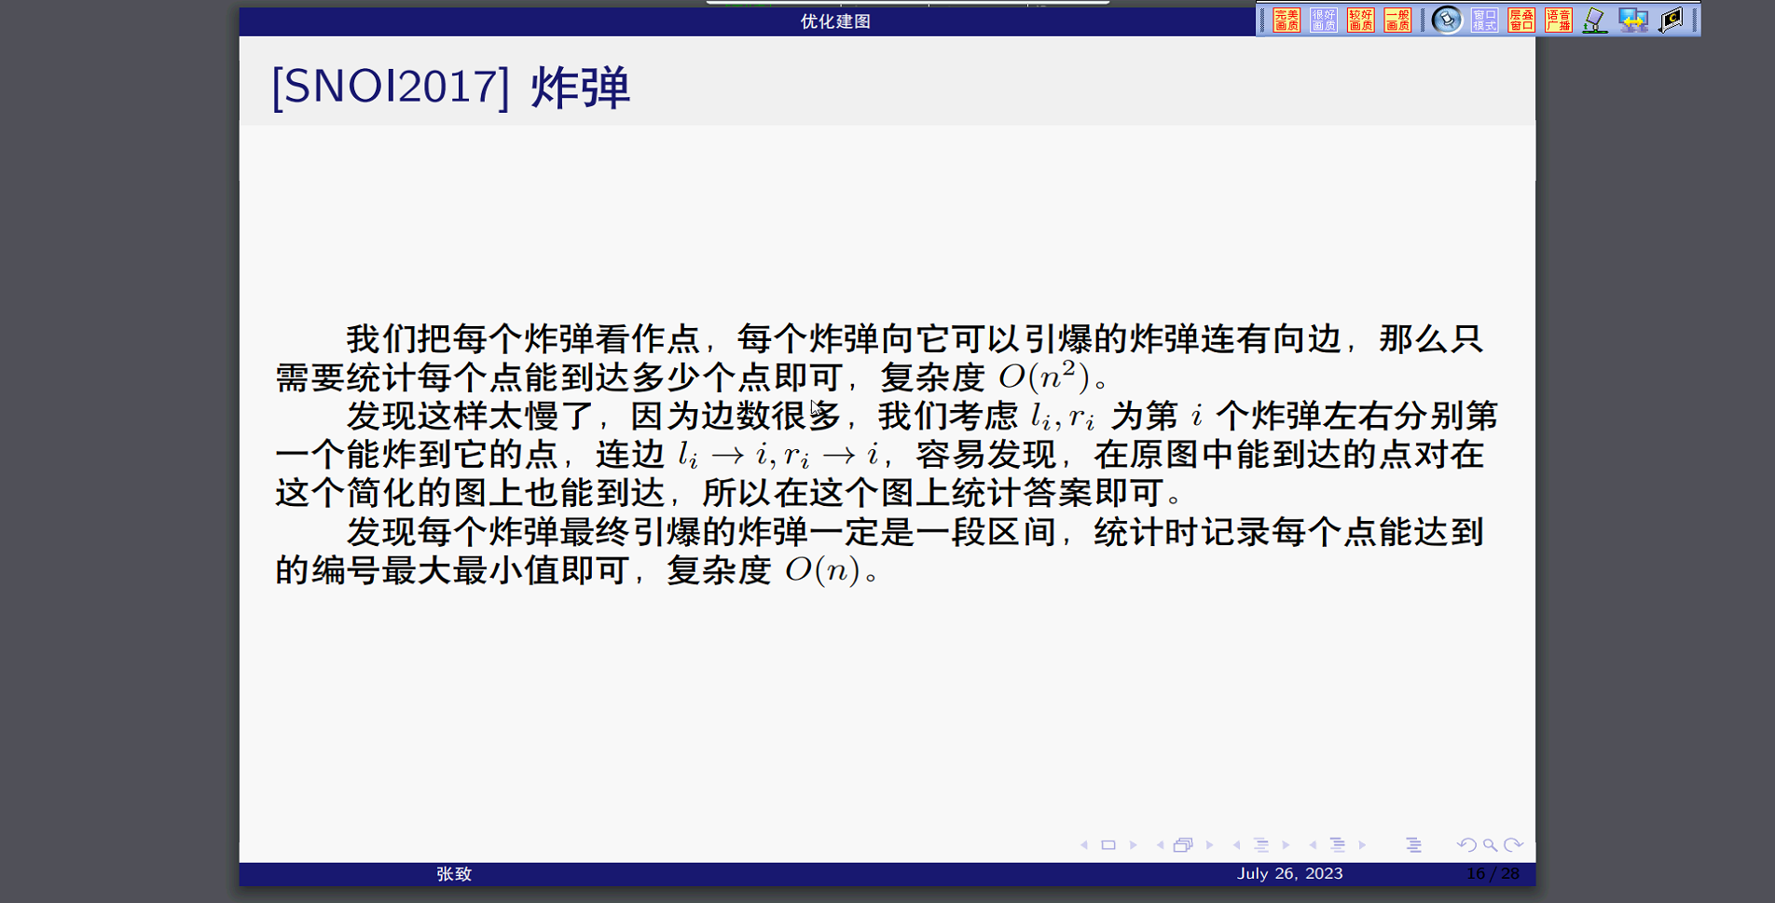Click the page counter 16 / 28
Screen dimensions: 1775x903
click(x=1493, y=874)
